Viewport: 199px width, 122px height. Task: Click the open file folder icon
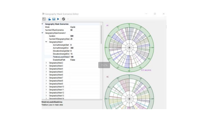49,19
